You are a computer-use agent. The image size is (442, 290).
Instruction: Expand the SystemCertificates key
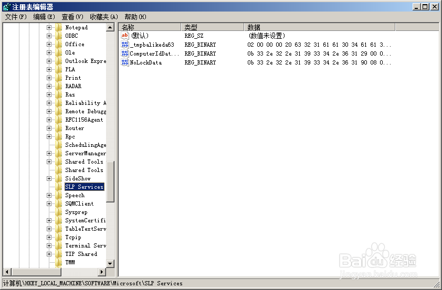(49, 220)
